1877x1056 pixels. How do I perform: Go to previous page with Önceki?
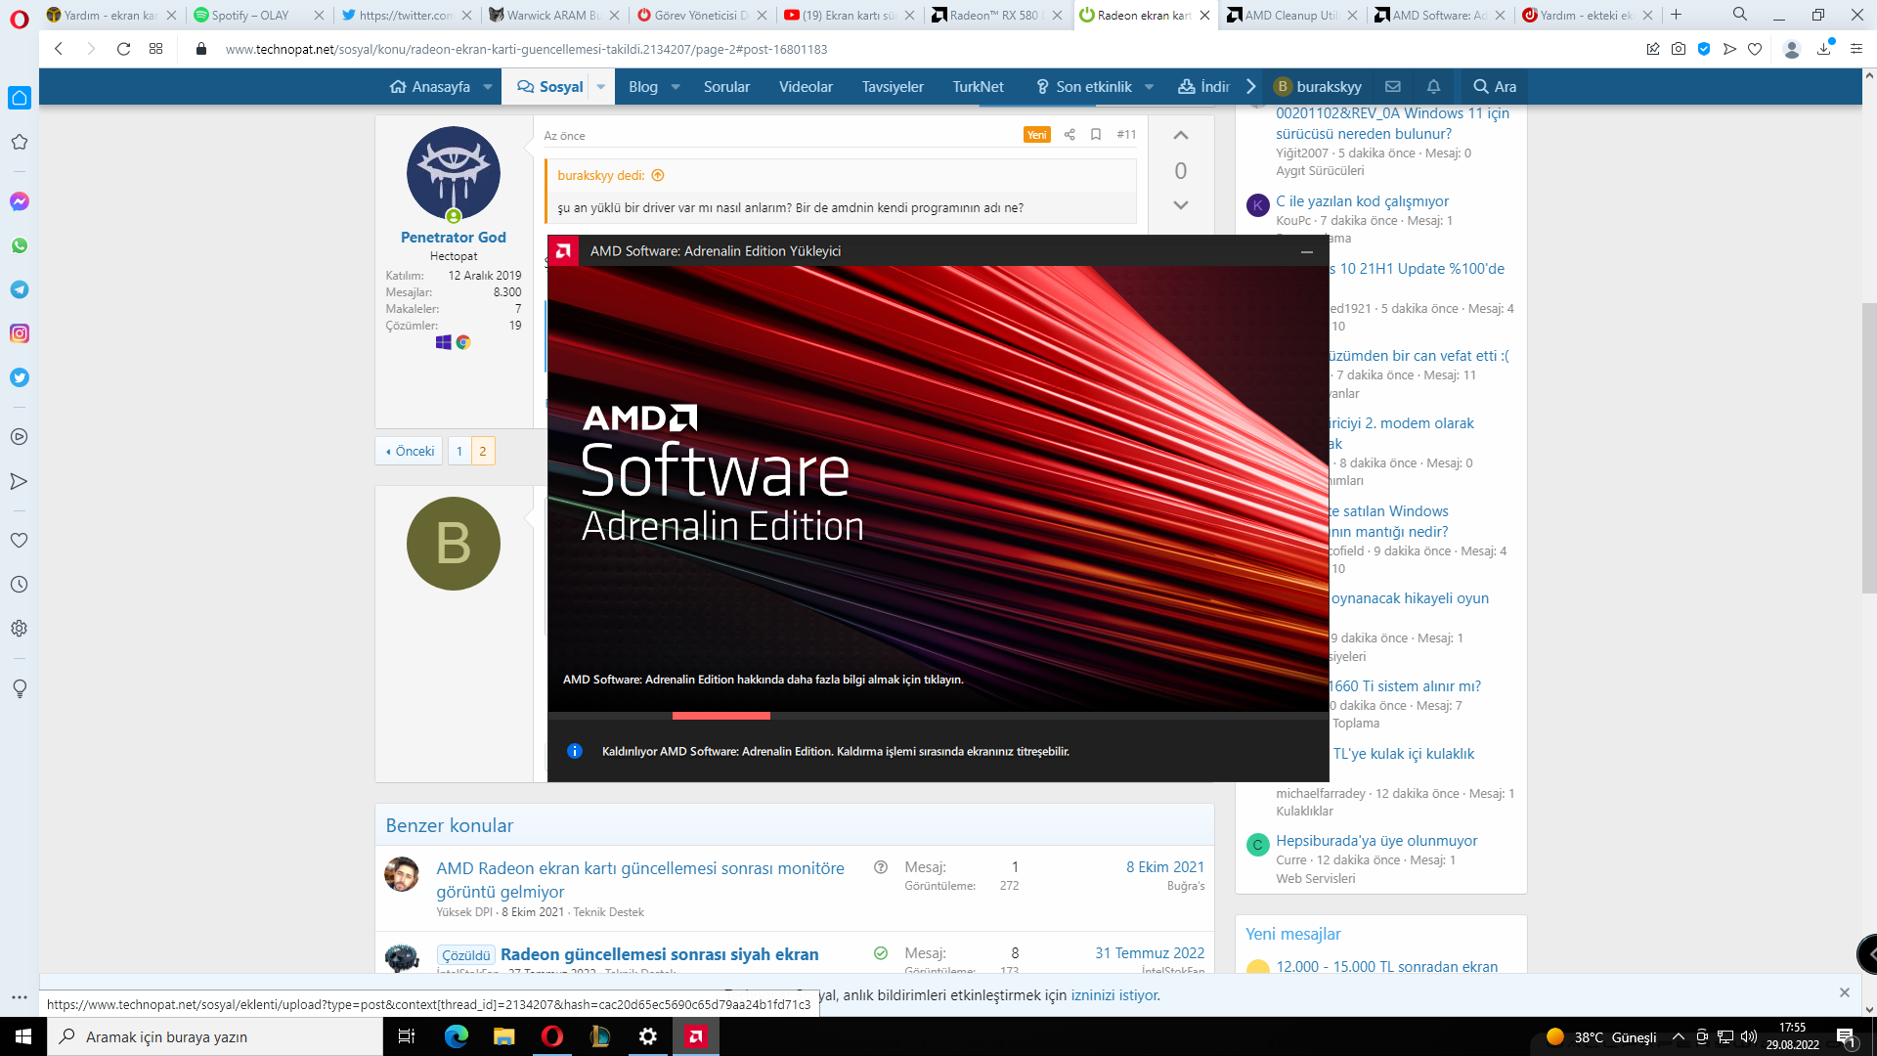[x=410, y=451]
